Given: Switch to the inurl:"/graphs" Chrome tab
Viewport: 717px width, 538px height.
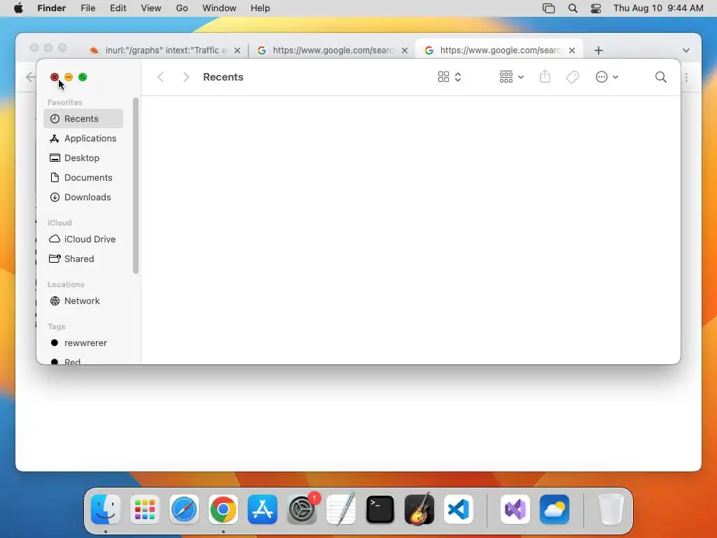Looking at the screenshot, I should 165,50.
